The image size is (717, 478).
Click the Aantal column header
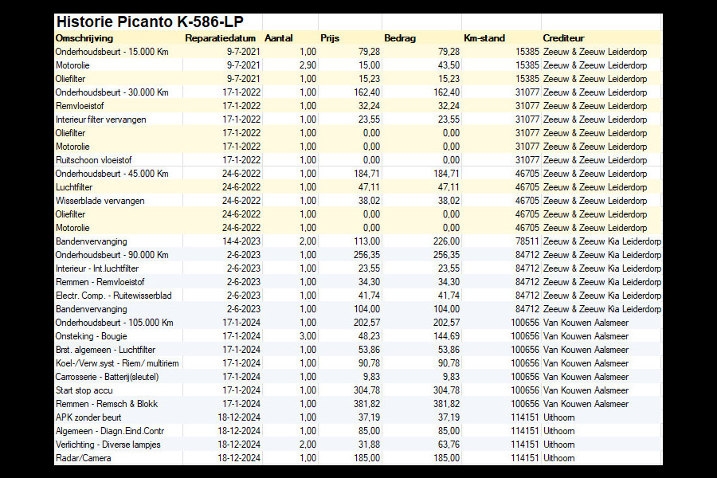pos(279,38)
